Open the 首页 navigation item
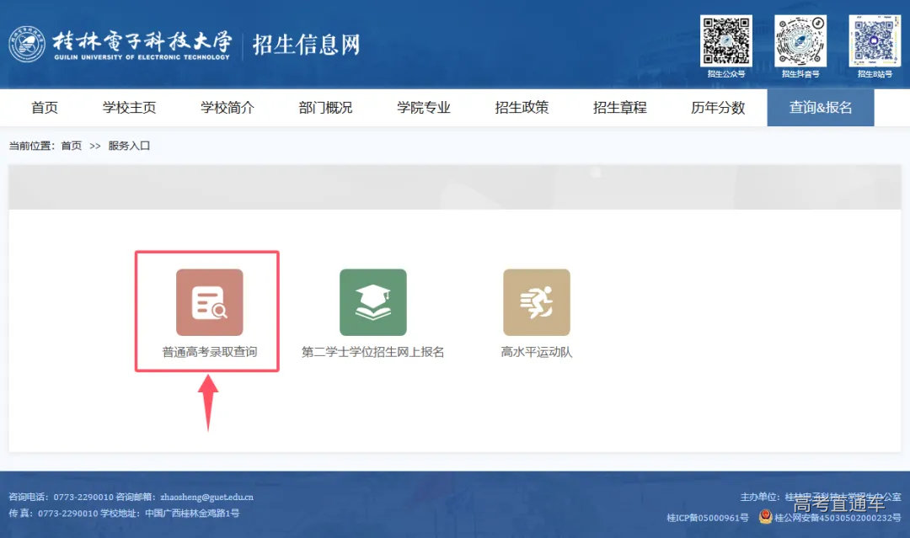The image size is (910, 538). click(x=44, y=107)
